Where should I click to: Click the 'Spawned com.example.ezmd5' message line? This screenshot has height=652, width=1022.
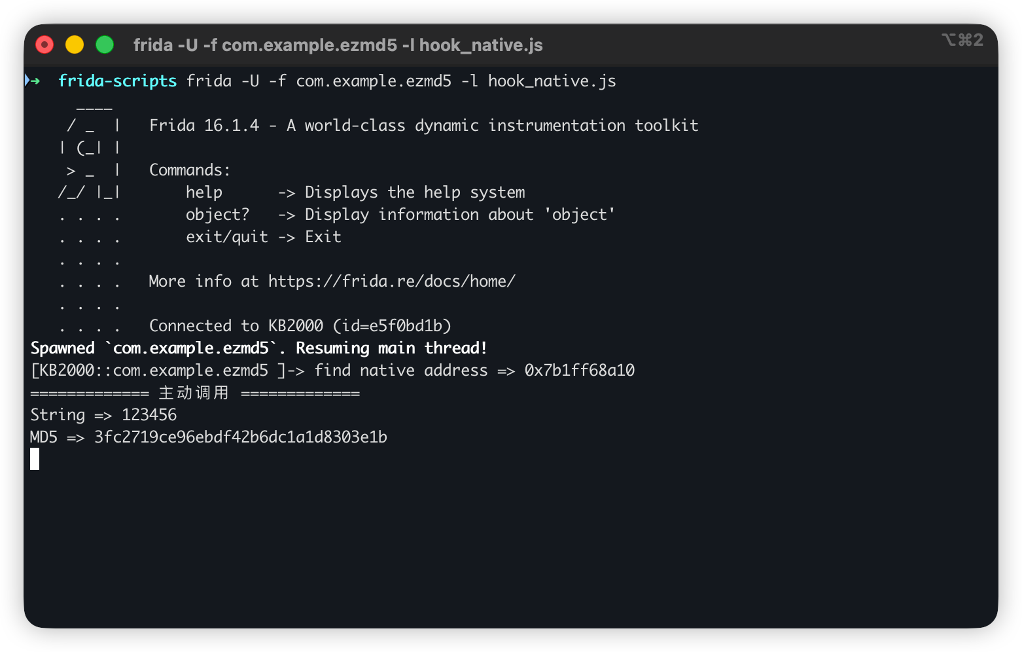point(258,348)
